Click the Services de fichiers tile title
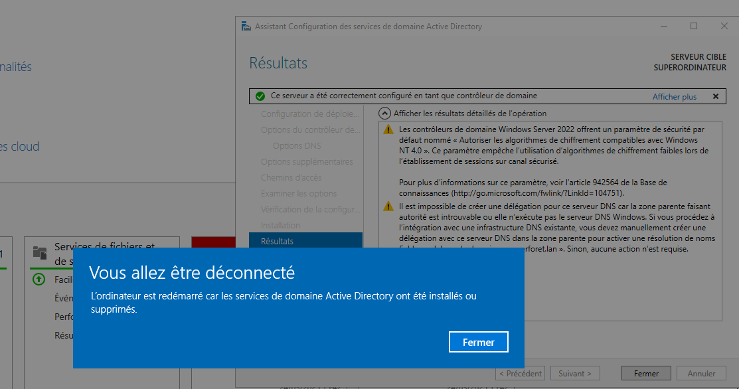The image size is (739, 389). (104, 253)
